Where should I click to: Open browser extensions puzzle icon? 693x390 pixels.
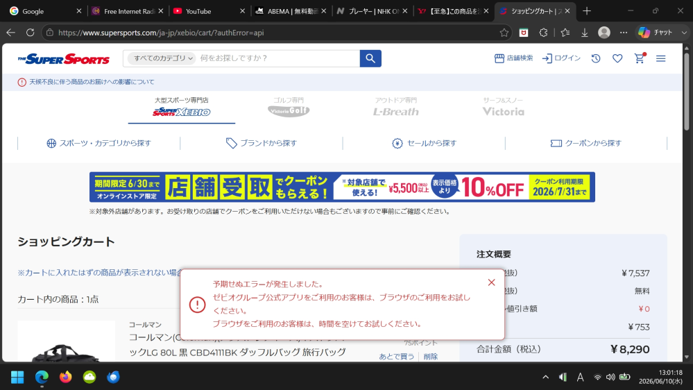pos(544,33)
